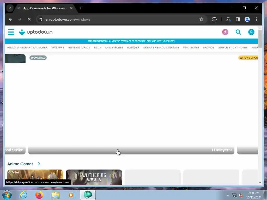This screenshot has height=200, width=267.
Task: Open the MMO Games link
Action: coord(191,48)
